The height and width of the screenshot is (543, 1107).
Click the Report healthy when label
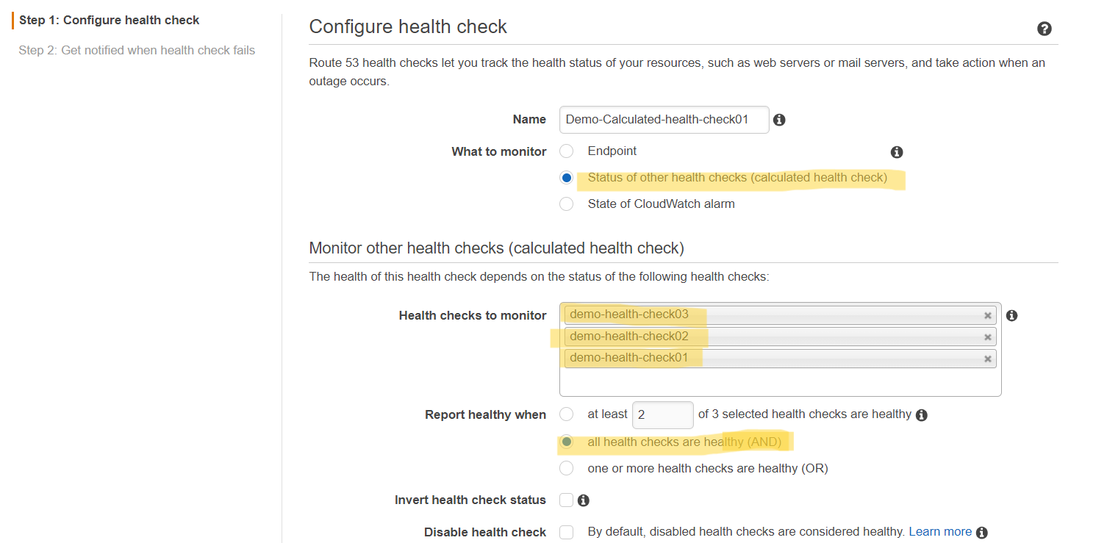click(485, 415)
